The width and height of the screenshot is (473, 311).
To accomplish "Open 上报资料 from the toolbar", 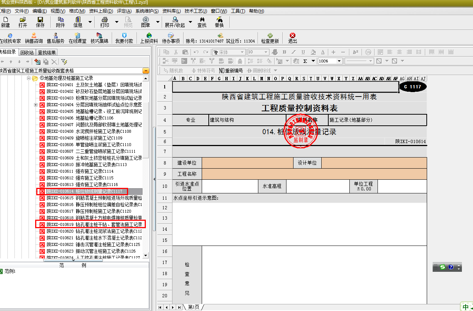I will coord(149,38).
